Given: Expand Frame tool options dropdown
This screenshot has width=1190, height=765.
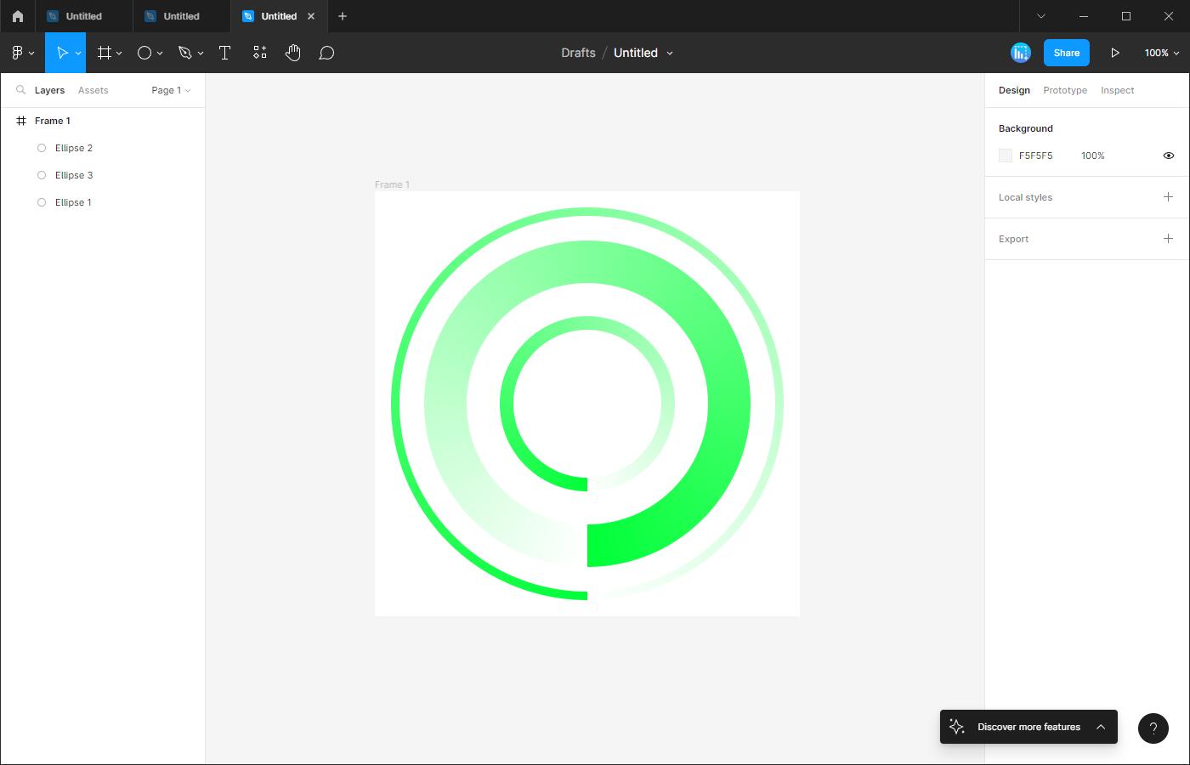Looking at the screenshot, I should [x=119, y=53].
